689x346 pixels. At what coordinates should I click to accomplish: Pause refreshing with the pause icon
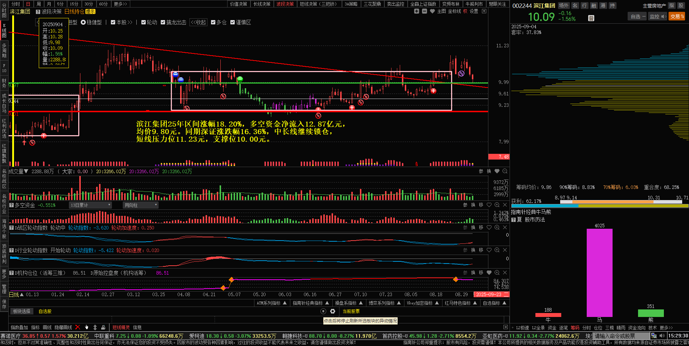tap(323, 311)
